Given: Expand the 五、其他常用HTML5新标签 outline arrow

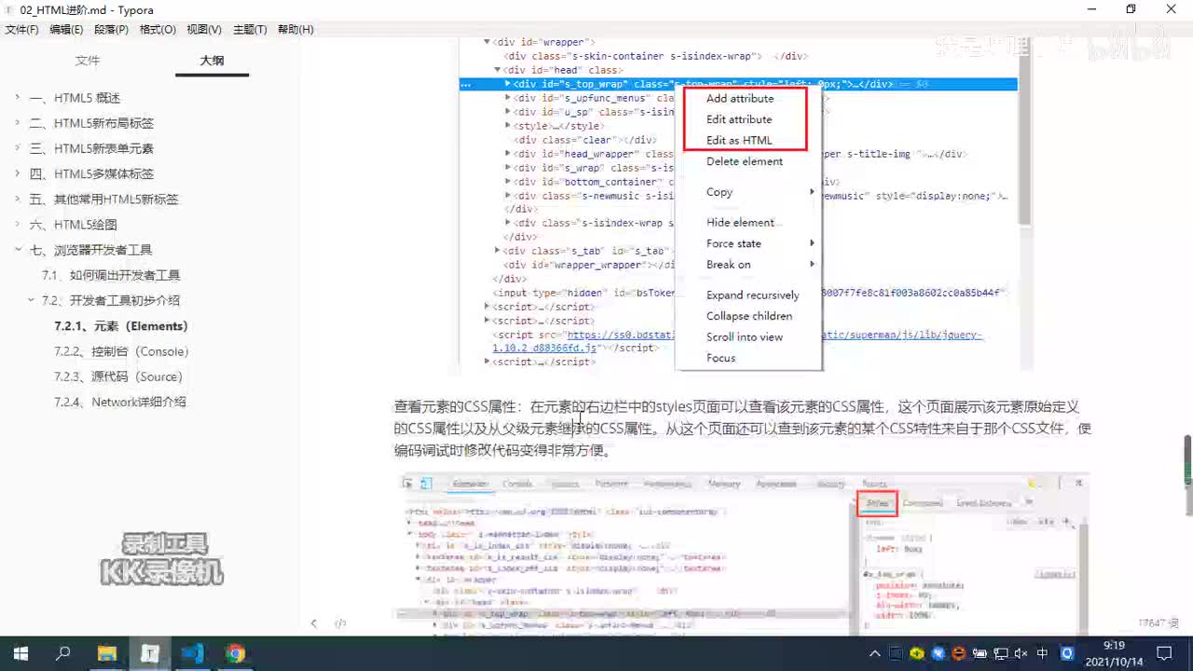Looking at the screenshot, I should tap(18, 199).
